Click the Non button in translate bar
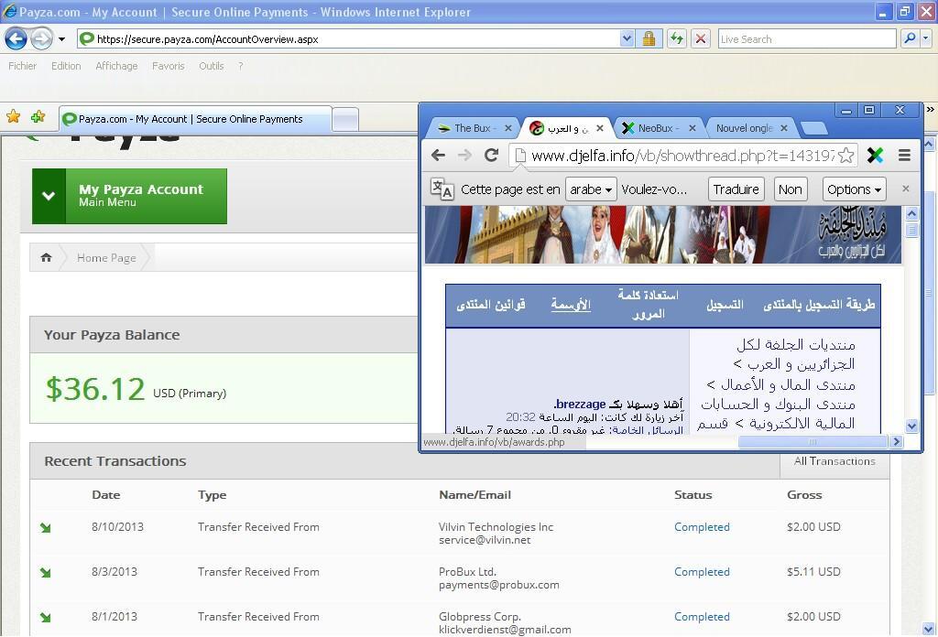Image resolution: width=938 pixels, height=637 pixels. pyautogui.click(x=791, y=189)
